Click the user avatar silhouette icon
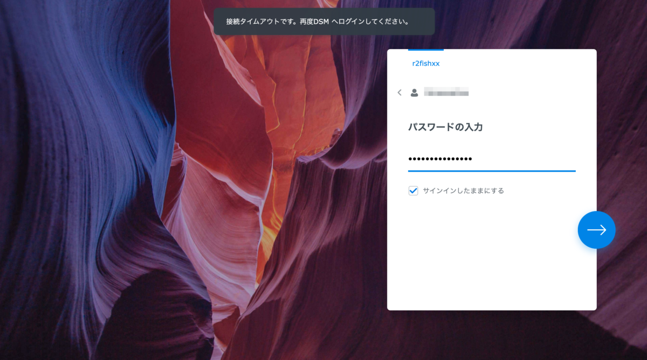The width and height of the screenshot is (647, 360). 414,93
